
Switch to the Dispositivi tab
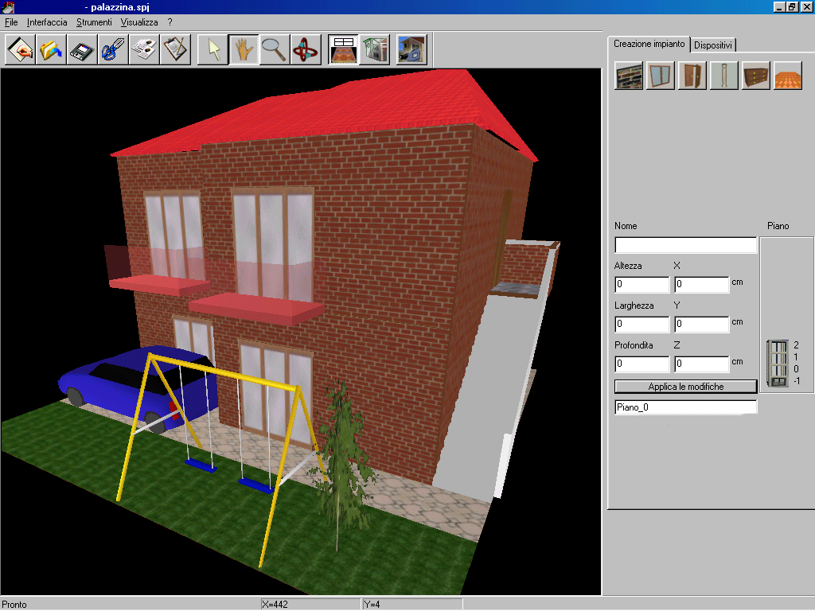tap(713, 45)
